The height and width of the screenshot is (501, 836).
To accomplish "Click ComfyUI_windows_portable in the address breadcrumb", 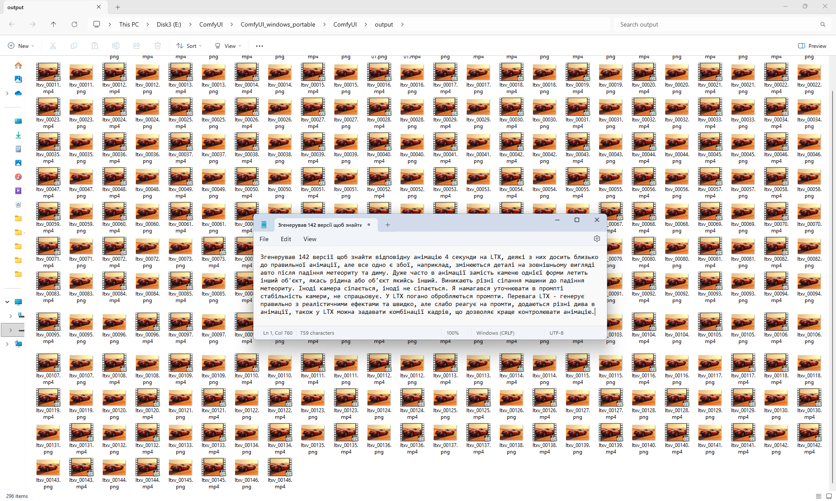I will click(278, 24).
